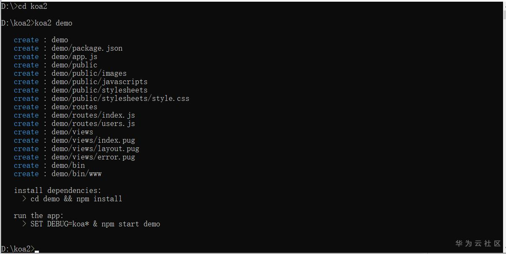
Task: Click the demo/public/stylesheets/style.css path
Action: (x=120, y=98)
